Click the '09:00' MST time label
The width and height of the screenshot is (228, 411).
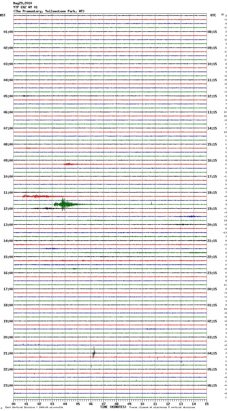coord(8,160)
